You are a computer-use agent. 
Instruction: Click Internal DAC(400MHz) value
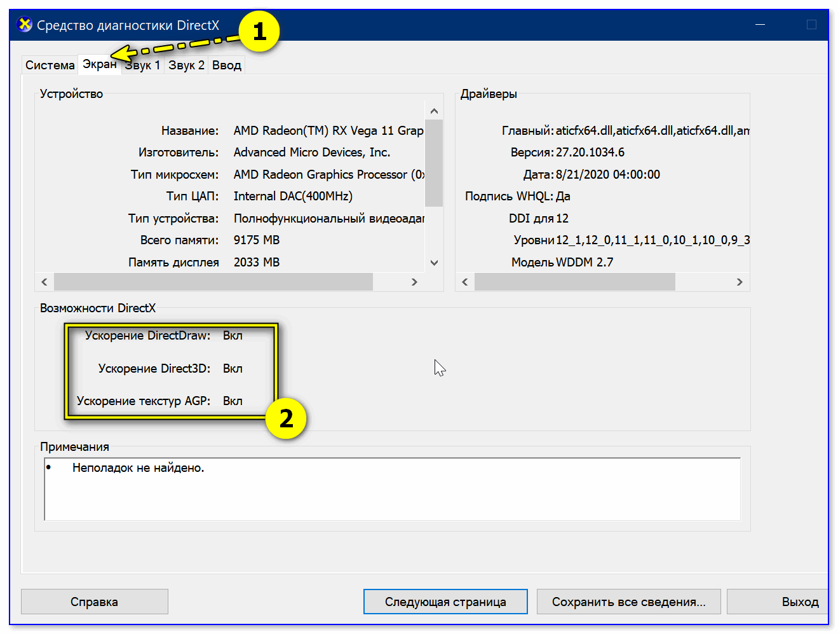click(x=293, y=196)
